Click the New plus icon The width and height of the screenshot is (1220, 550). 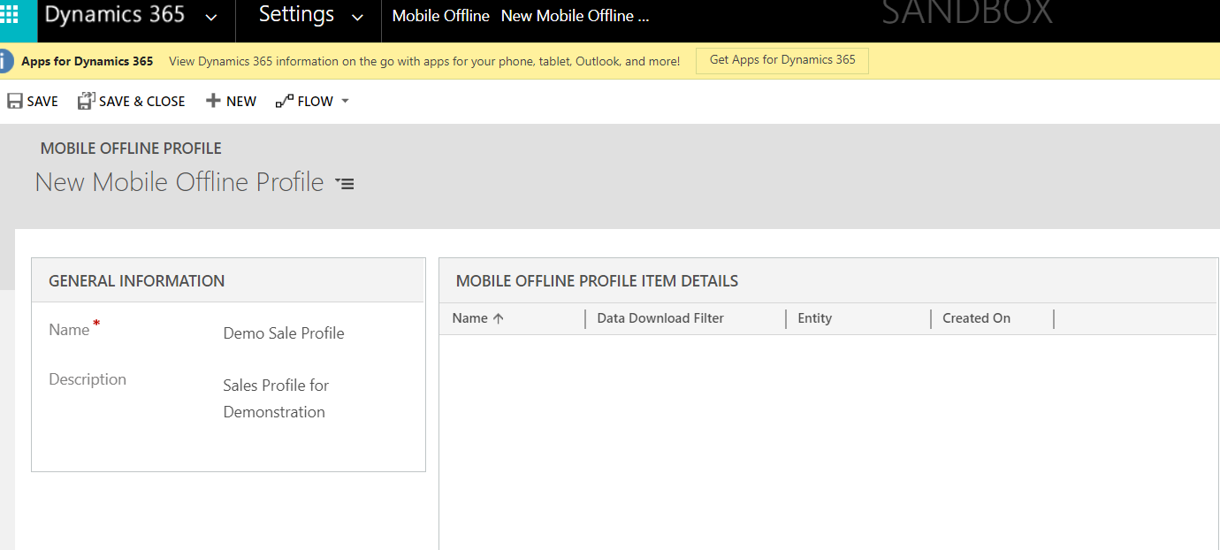[213, 101]
